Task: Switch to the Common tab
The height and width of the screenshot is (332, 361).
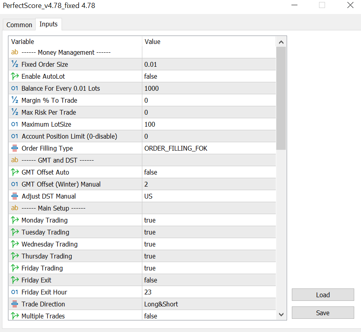Action: click(x=19, y=25)
